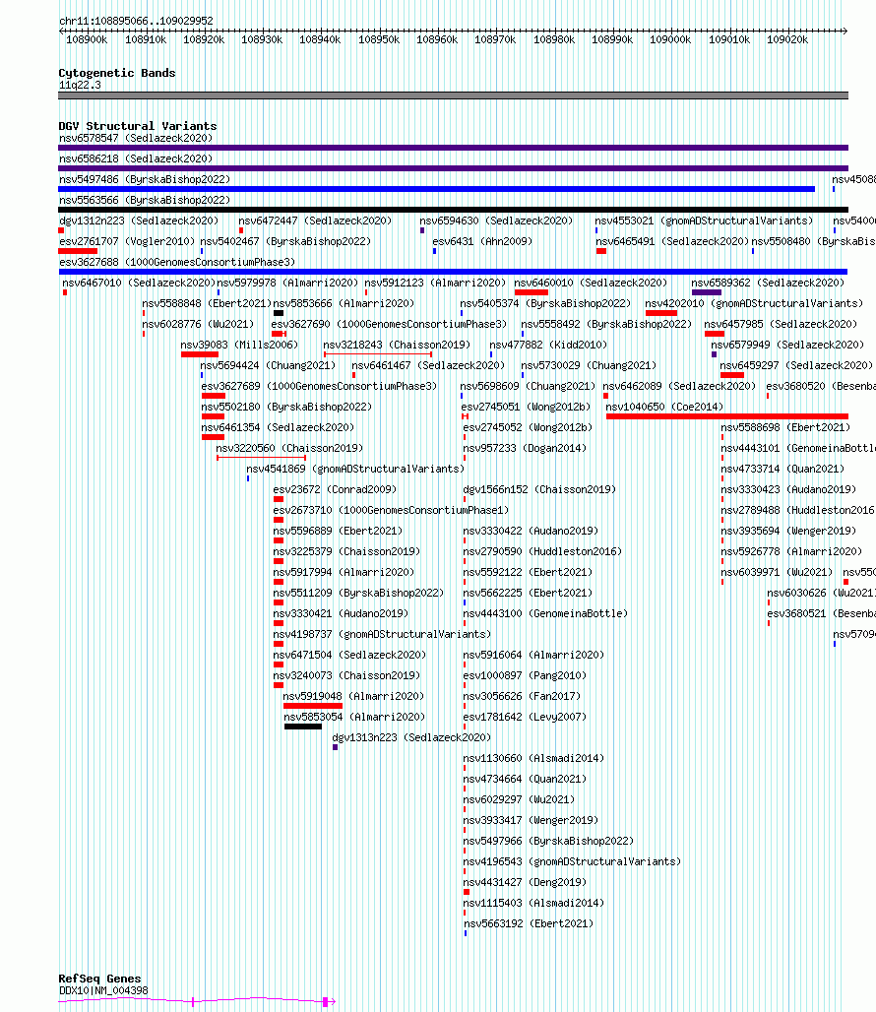
Task: Open nsv5919048 (Almarri2020) variant
Action: [353, 696]
